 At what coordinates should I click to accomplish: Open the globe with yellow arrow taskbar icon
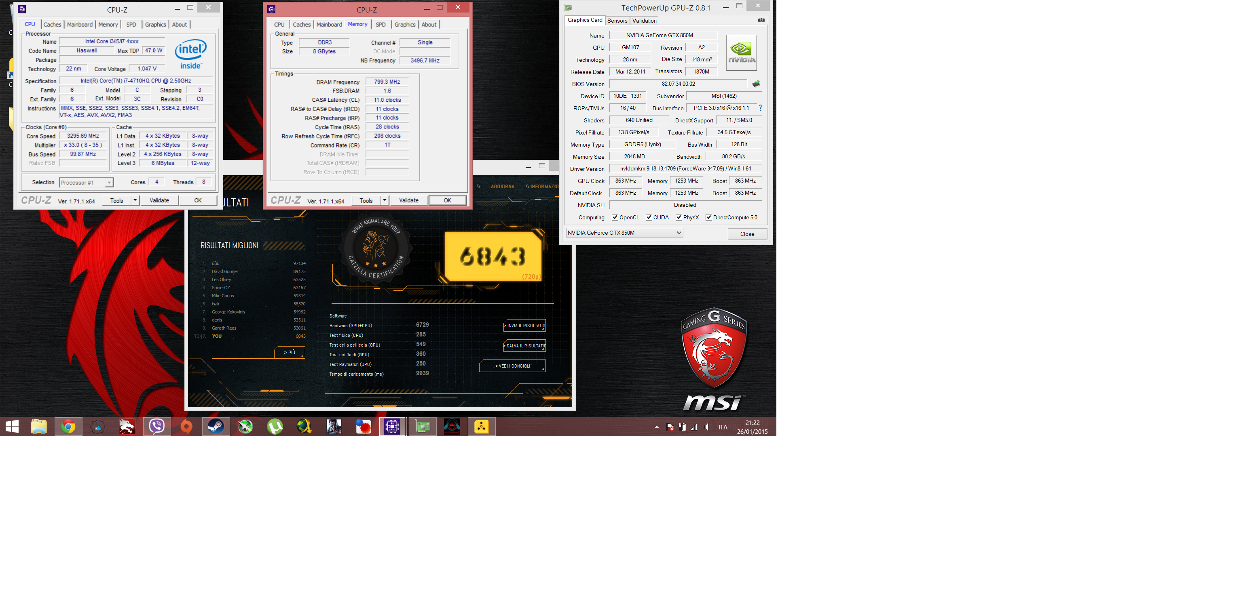click(x=304, y=427)
